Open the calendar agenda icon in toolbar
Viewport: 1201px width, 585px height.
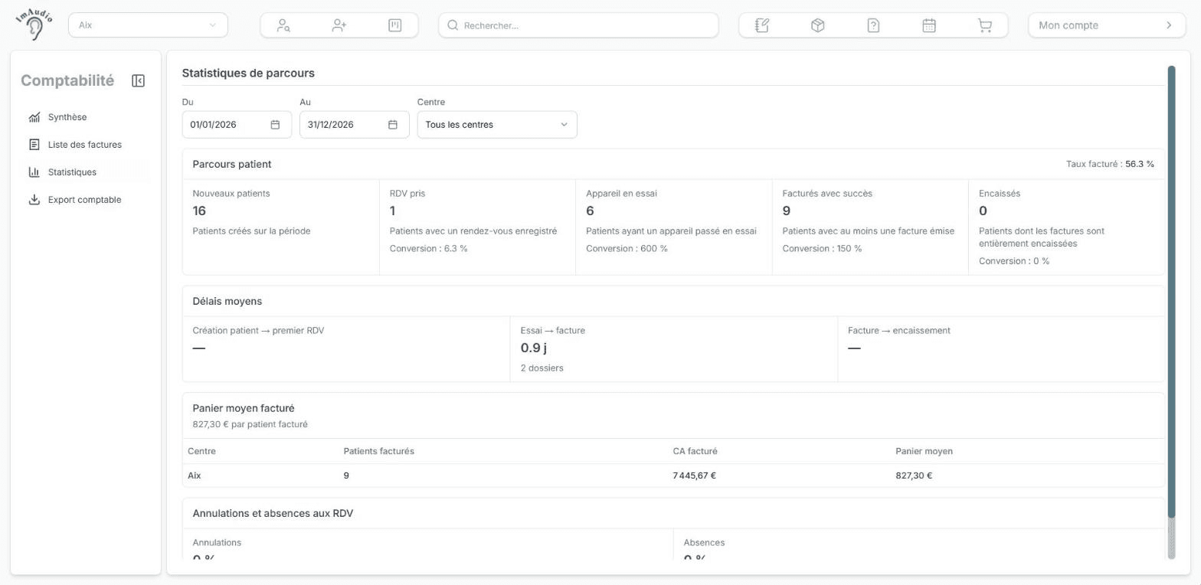click(929, 25)
